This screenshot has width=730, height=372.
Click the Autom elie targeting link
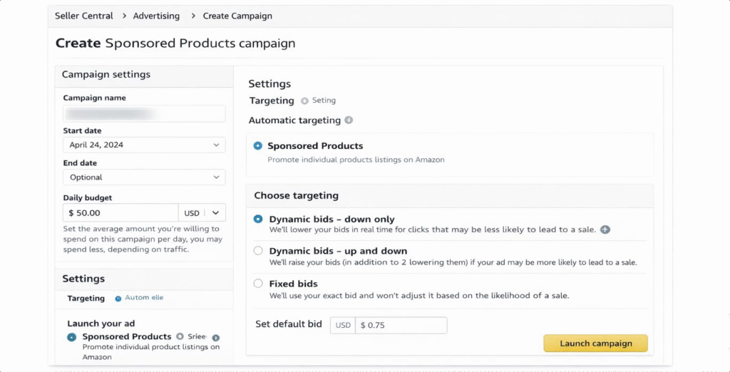click(x=144, y=298)
